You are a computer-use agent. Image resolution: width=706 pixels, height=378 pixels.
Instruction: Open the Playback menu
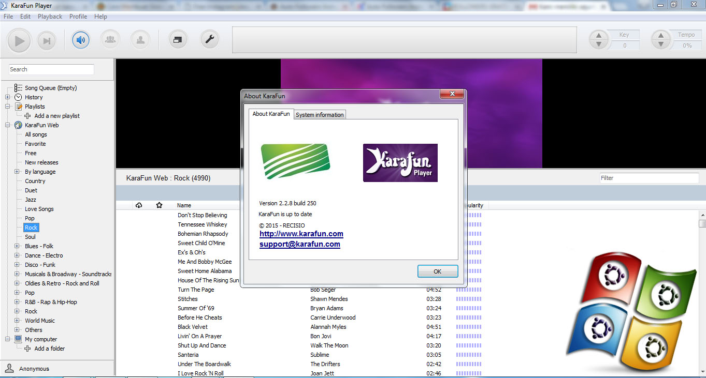tap(50, 17)
